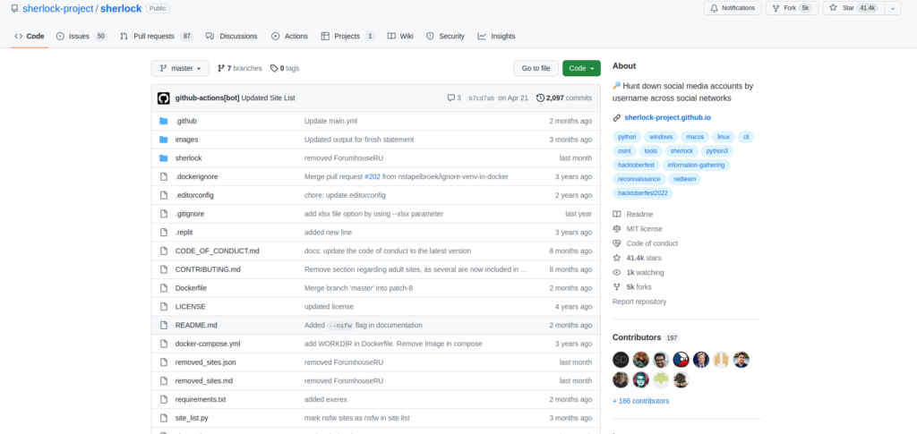Open the sherlock-project owner link
Viewport: 917px width, 434px height.
(58, 9)
